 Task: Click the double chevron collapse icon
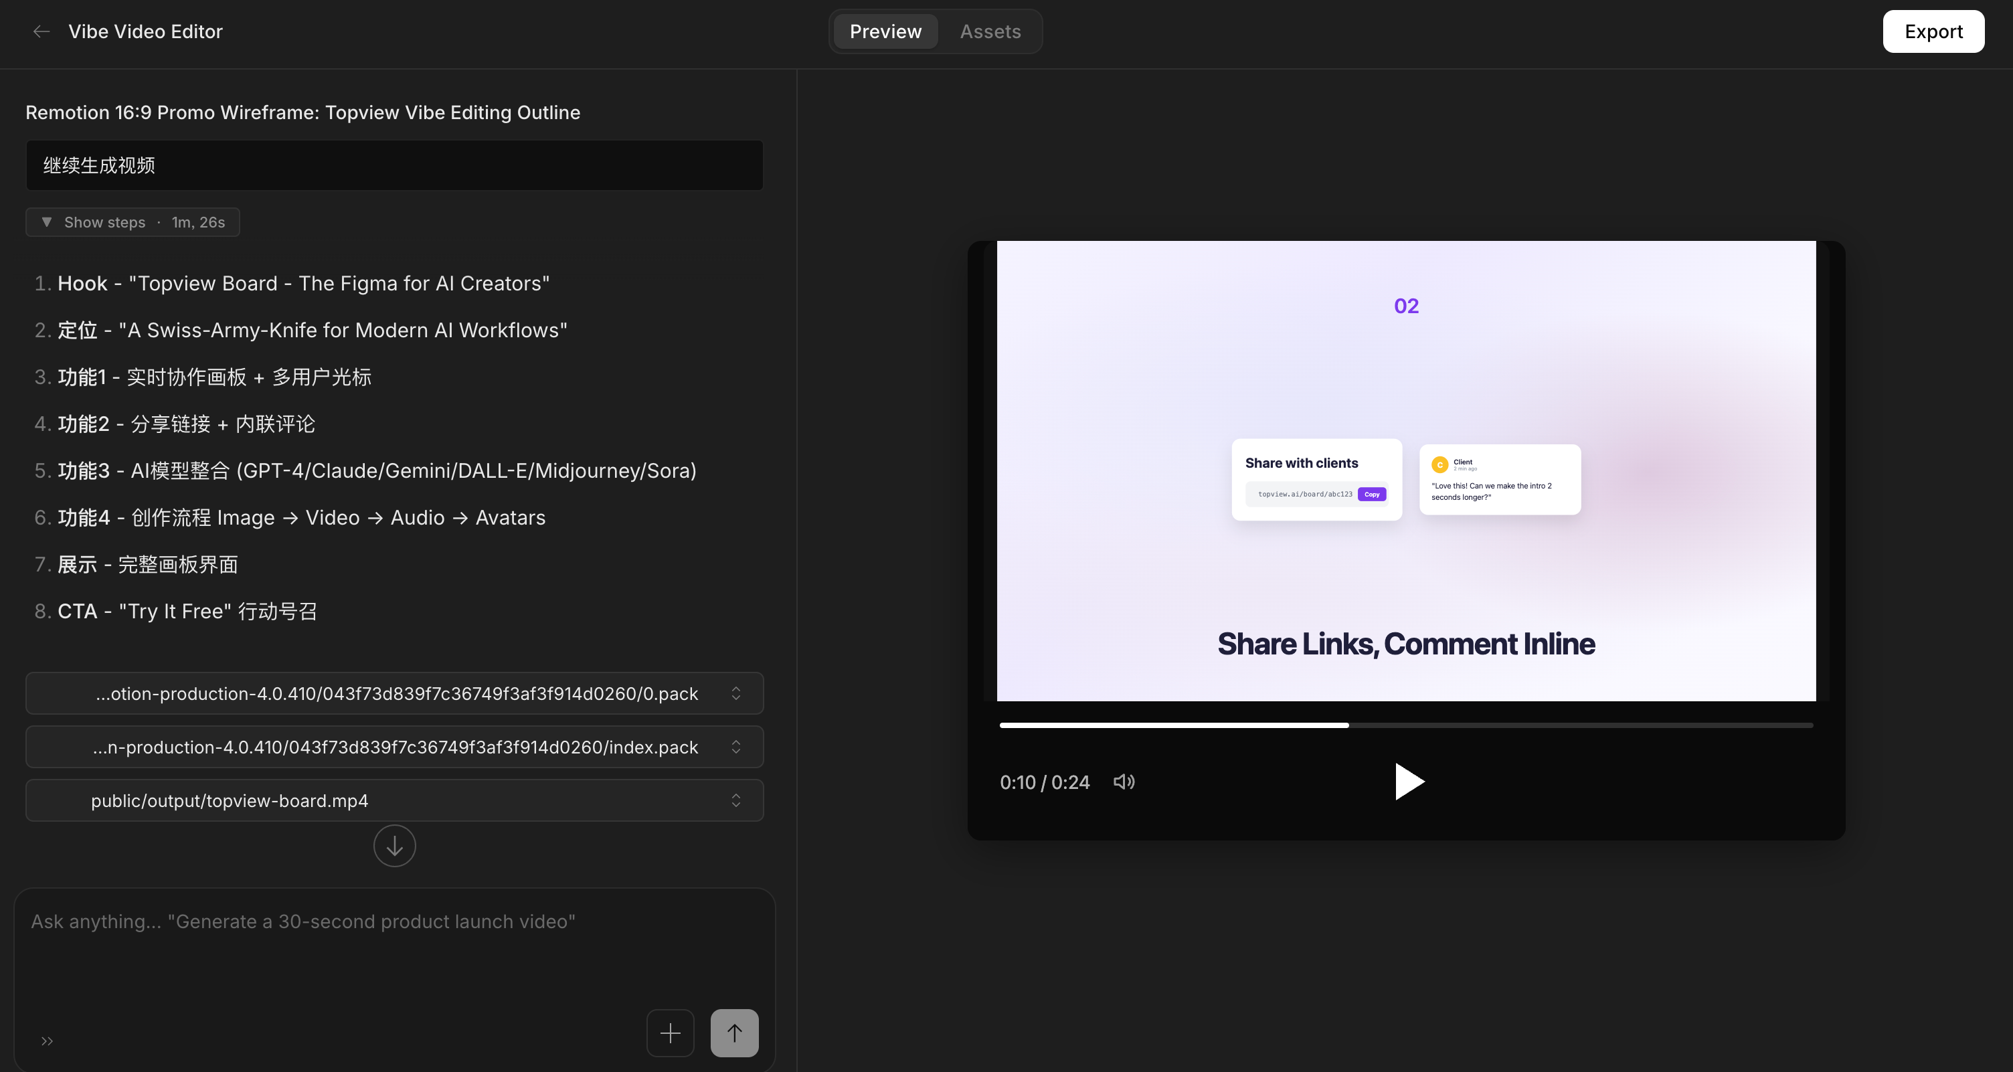(x=47, y=1041)
